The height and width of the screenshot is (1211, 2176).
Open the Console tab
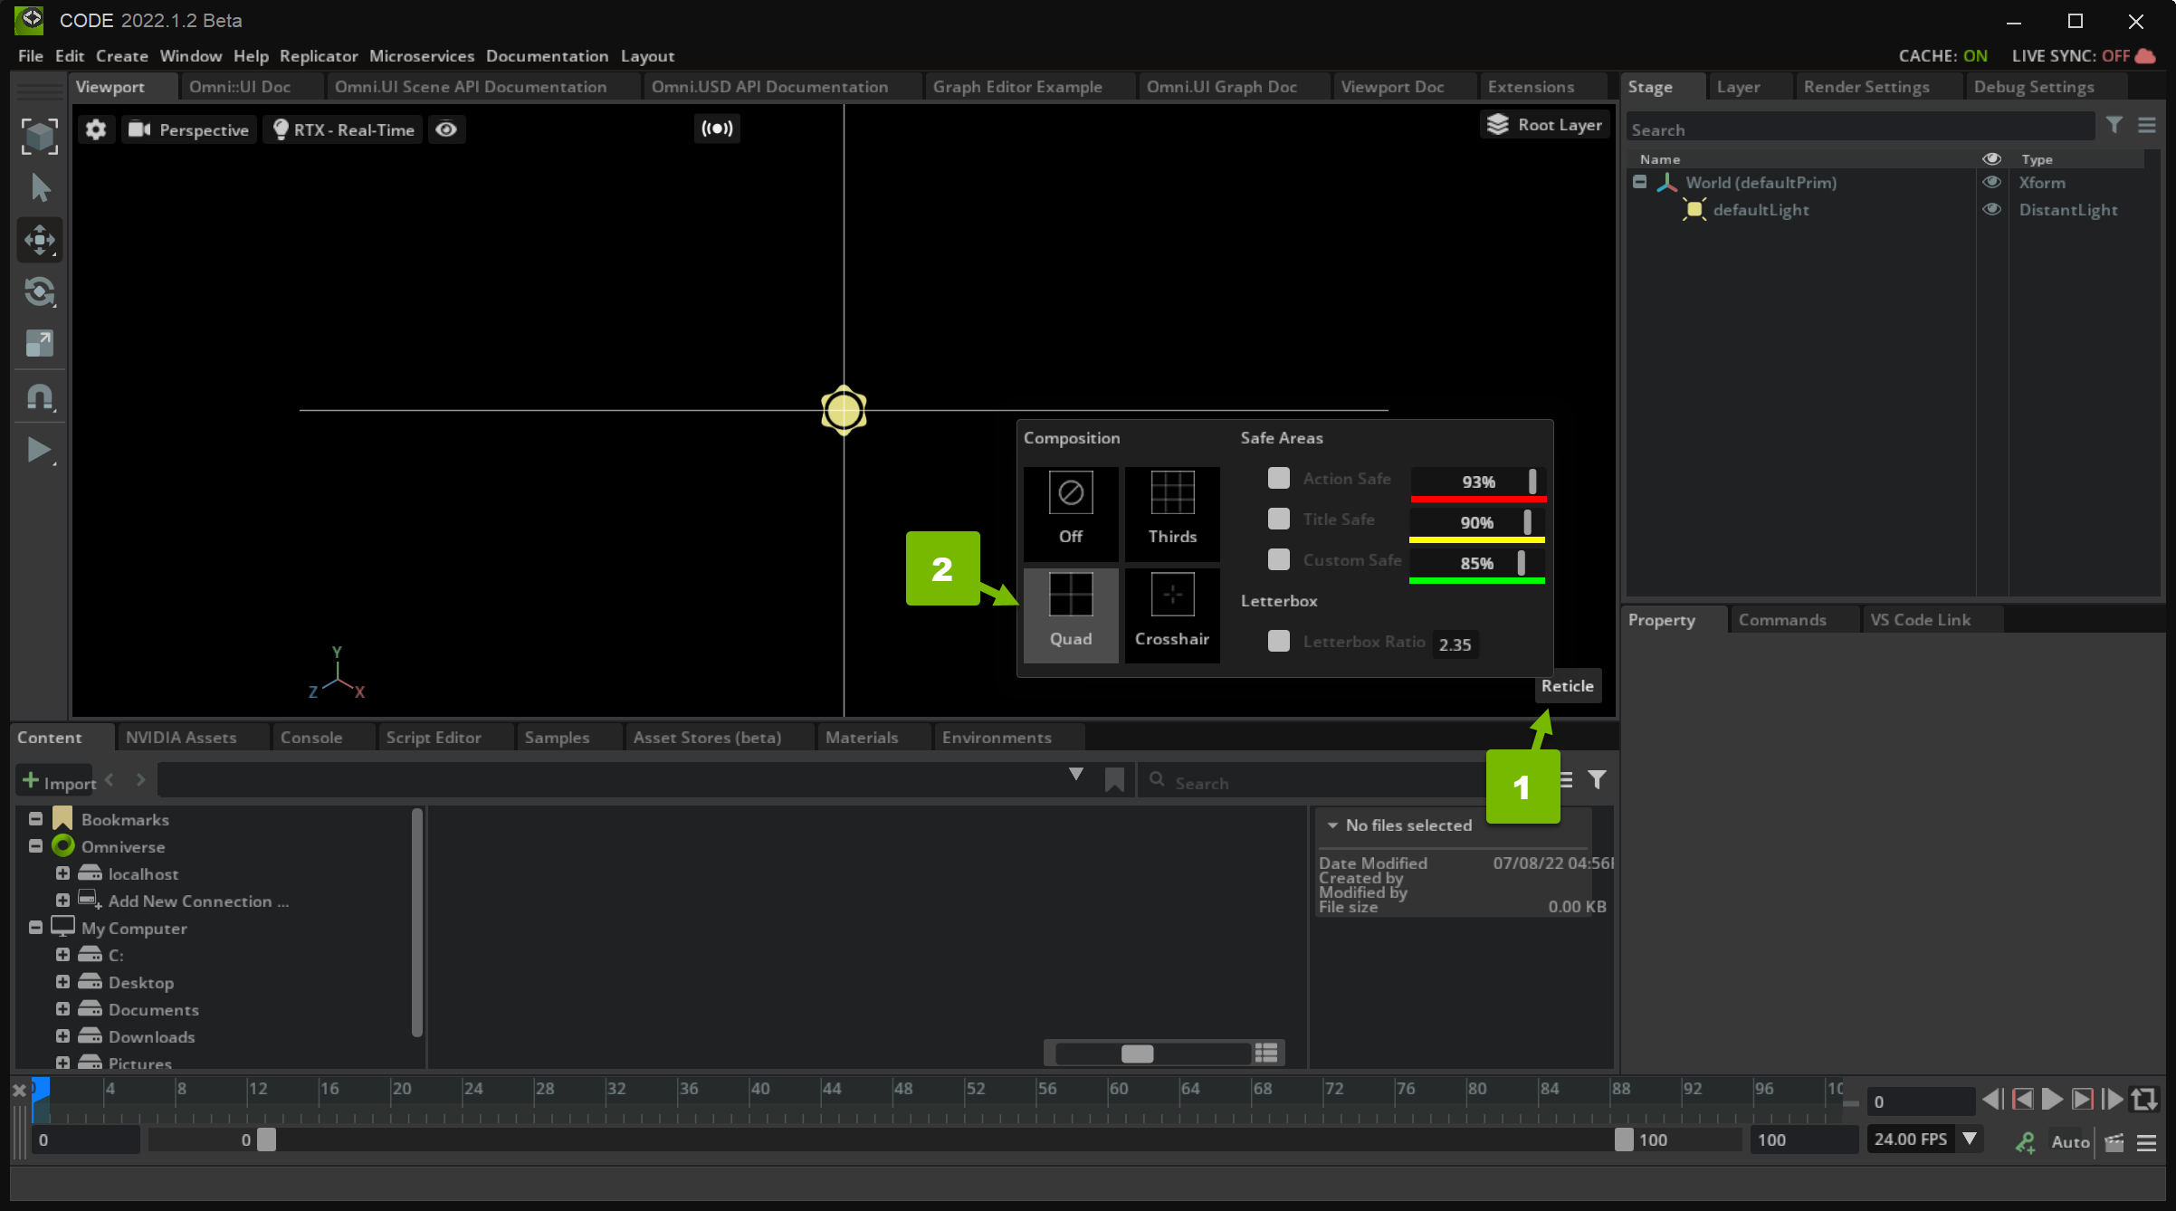311,737
